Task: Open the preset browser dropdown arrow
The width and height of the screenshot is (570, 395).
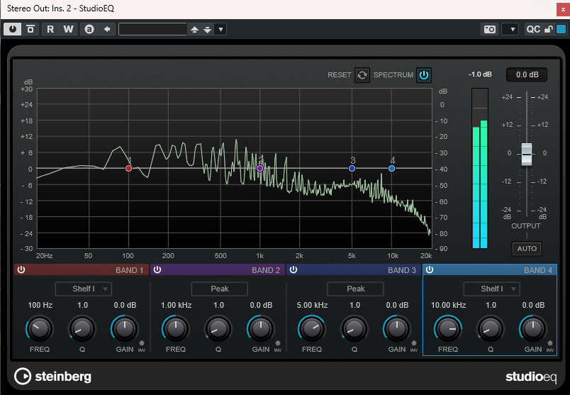Action: pyautogui.click(x=220, y=30)
